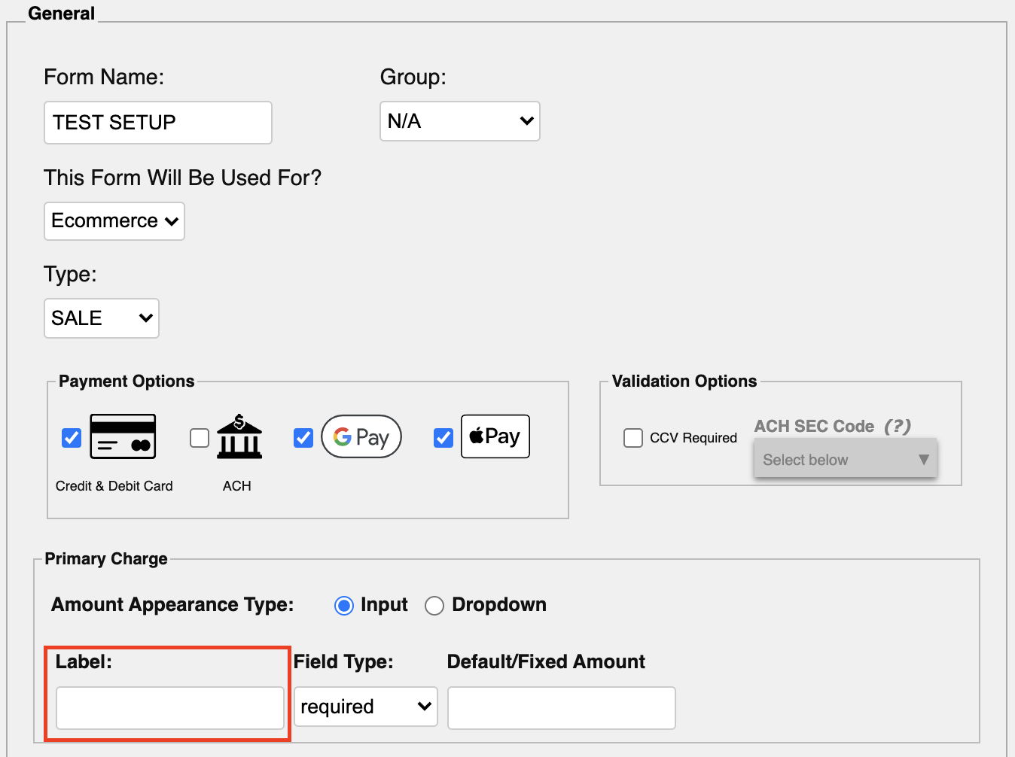Uncheck the Apple Pay checkbox
This screenshot has width=1015, height=757.
coord(443,437)
